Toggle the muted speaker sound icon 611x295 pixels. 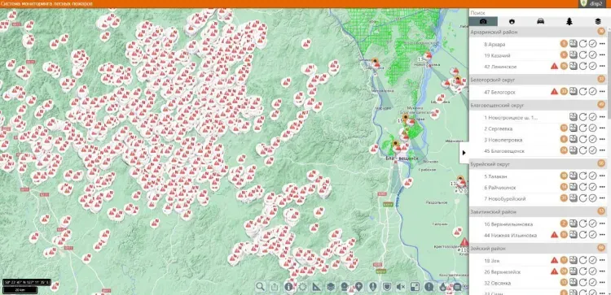401,287
